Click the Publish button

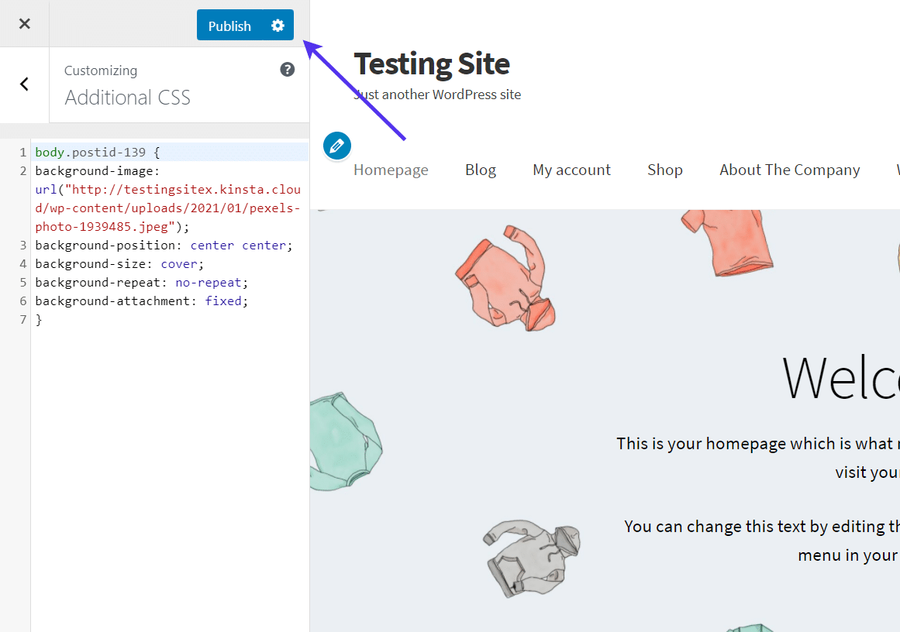pos(229,26)
